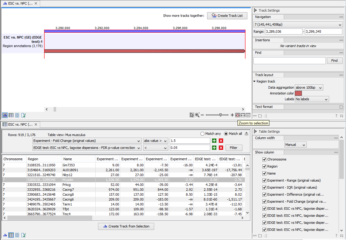346x240 pixels.
Task: Show element info for the track
Action: 24,115
